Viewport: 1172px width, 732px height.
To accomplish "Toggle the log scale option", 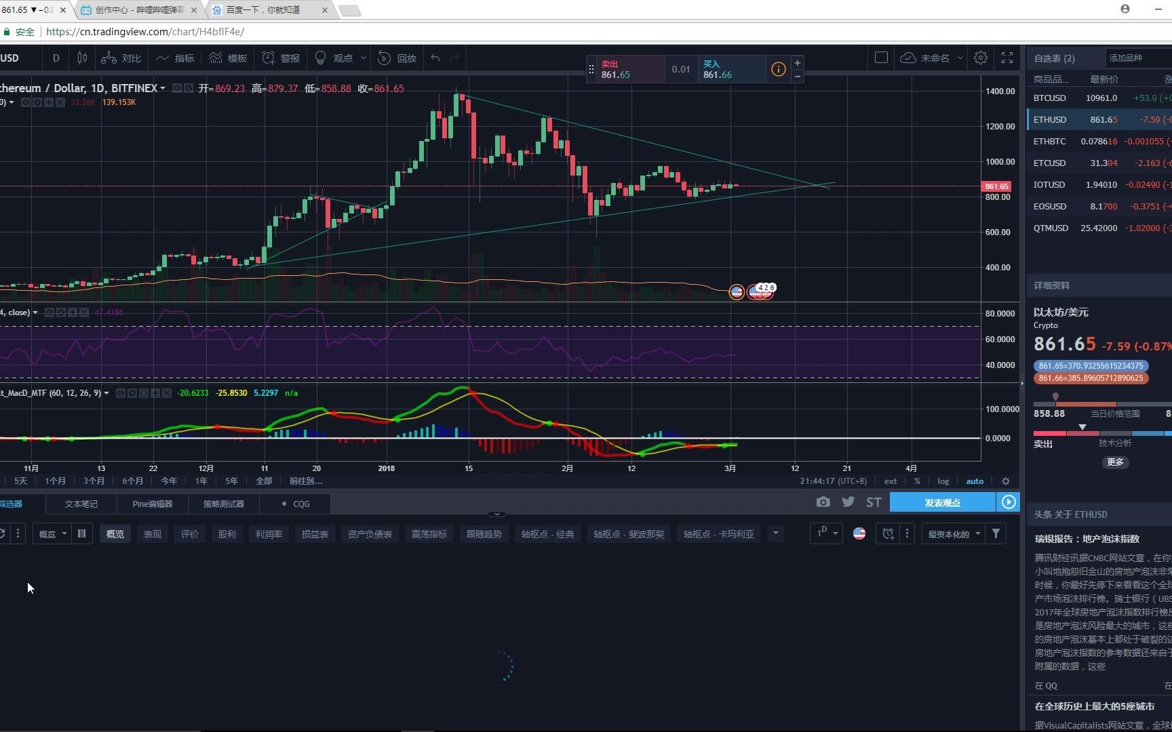I will pos(943,481).
